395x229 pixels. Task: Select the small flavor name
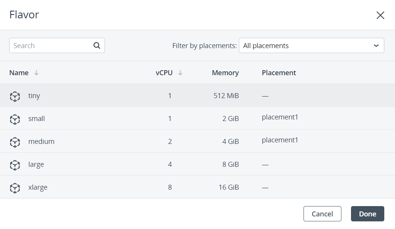click(x=37, y=119)
